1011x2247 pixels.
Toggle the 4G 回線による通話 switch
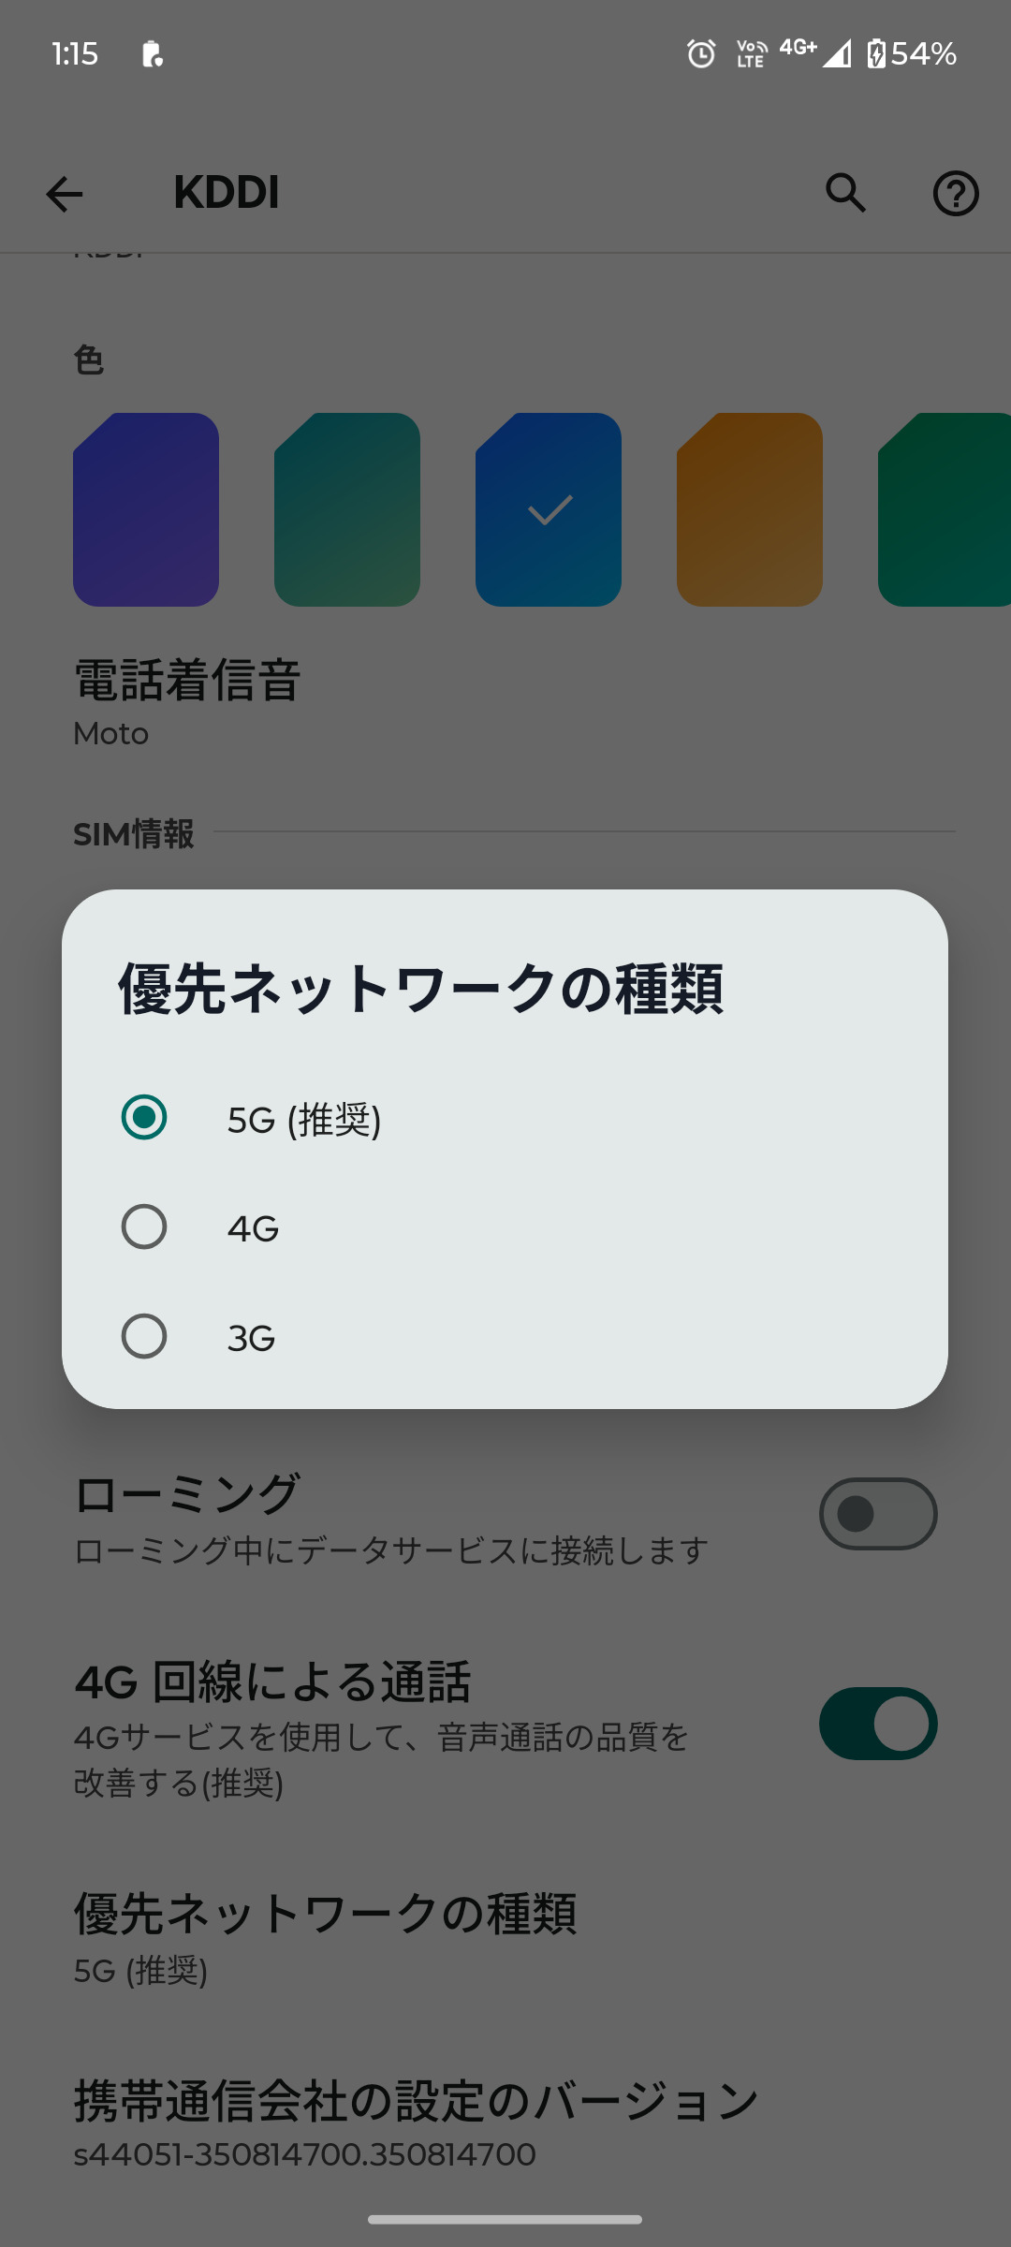point(877,1724)
